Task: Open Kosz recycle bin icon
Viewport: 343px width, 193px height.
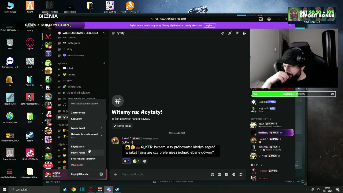Action: [10, 44]
